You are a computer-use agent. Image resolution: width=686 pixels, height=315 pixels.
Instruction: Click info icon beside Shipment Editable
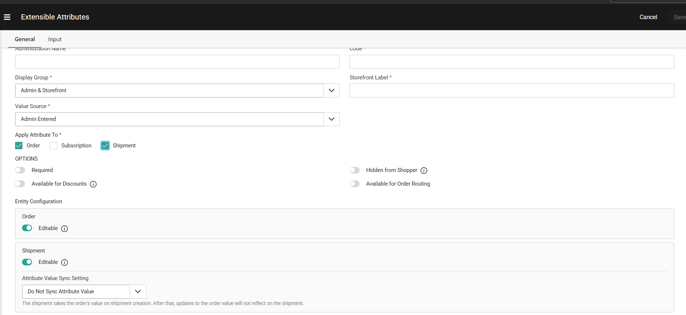tap(64, 262)
